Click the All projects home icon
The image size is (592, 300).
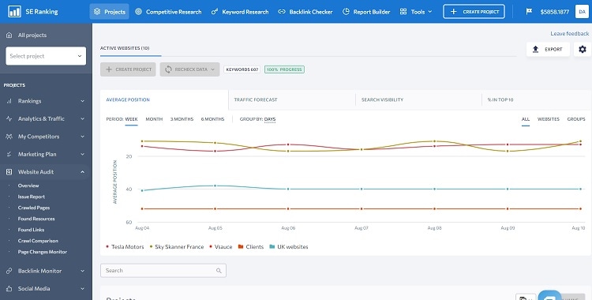tap(9, 36)
